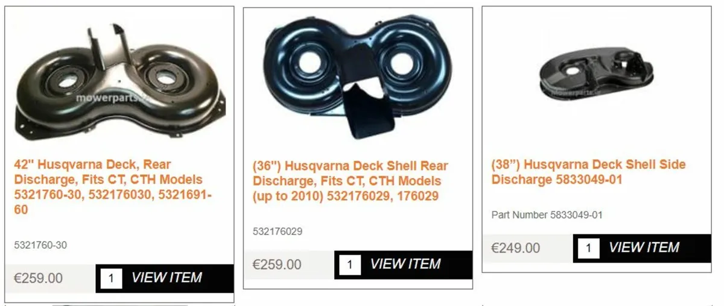Select the €259.00 price on the 42" deck card
This screenshot has height=306, width=724.
[x=38, y=278]
